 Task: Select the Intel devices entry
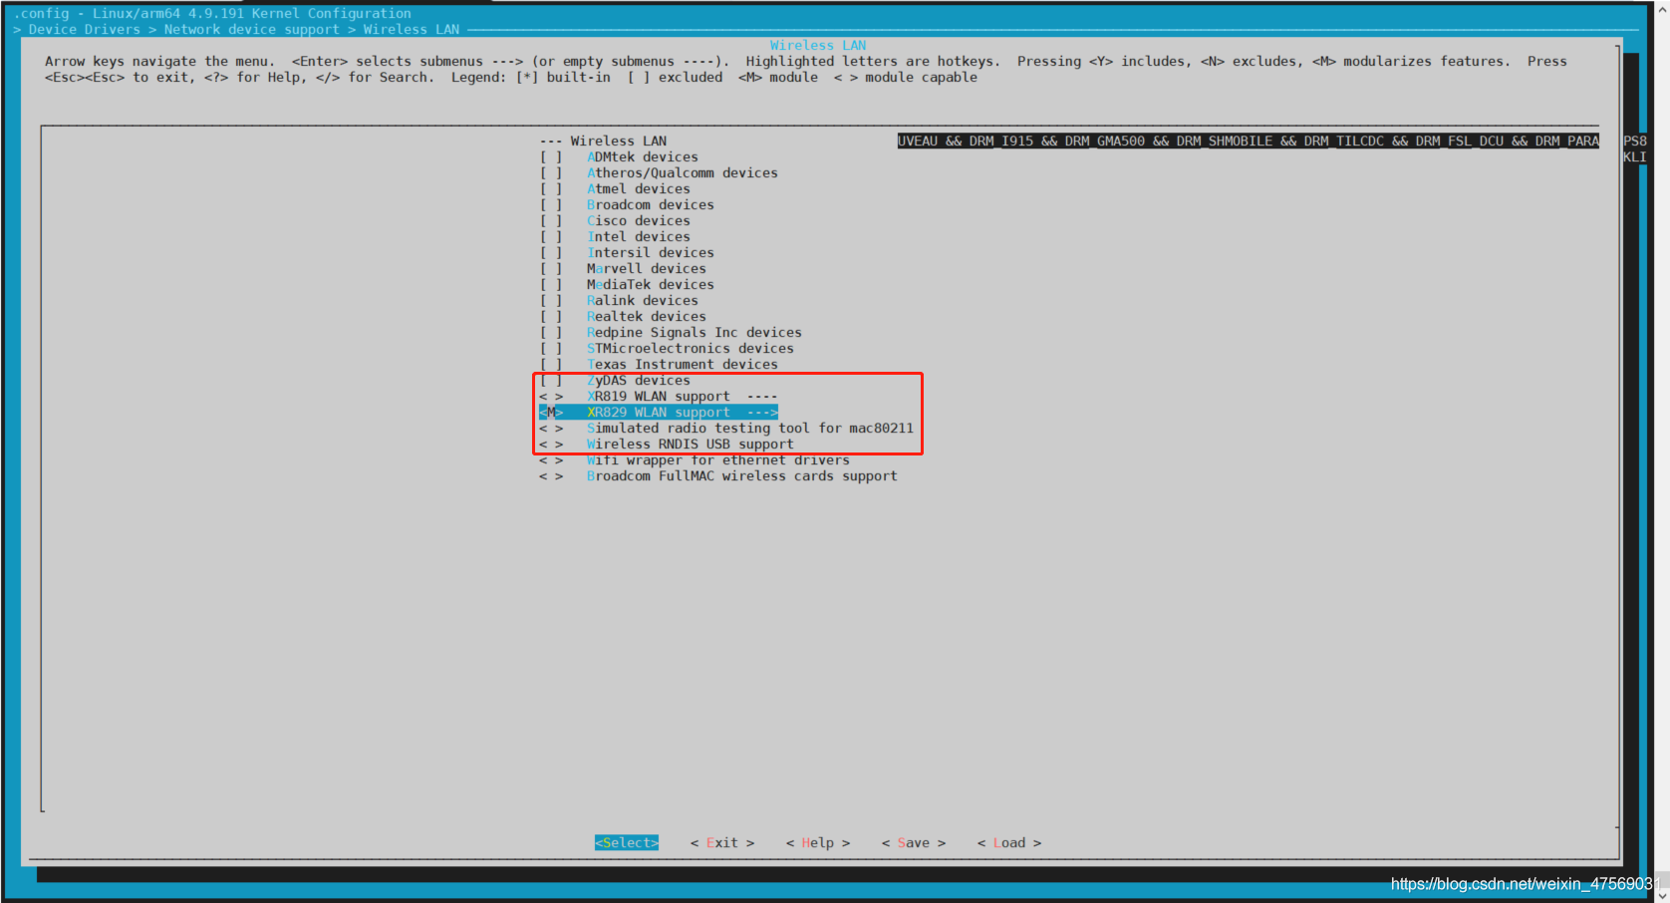click(639, 237)
